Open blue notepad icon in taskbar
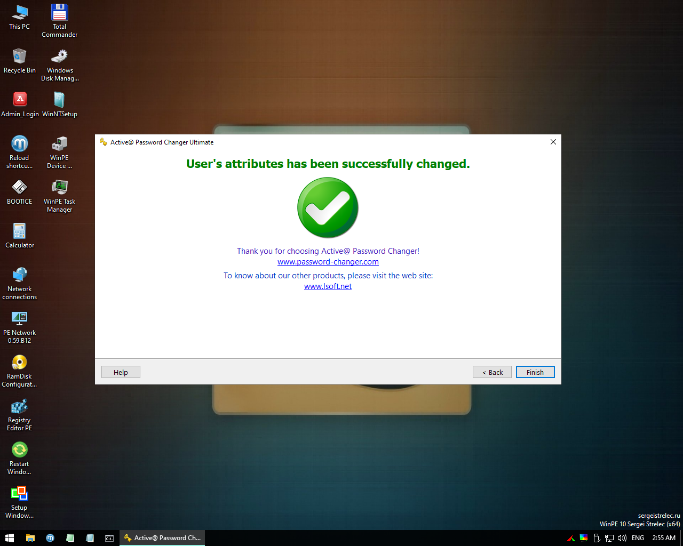Image resolution: width=683 pixels, height=546 pixels. click(x=90, y=538)
